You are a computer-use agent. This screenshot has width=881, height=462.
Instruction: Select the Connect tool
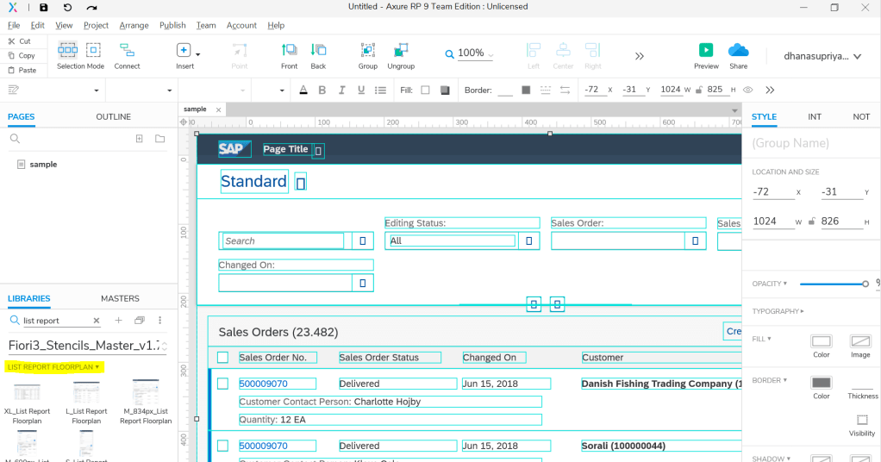click(x=127, y=51)
